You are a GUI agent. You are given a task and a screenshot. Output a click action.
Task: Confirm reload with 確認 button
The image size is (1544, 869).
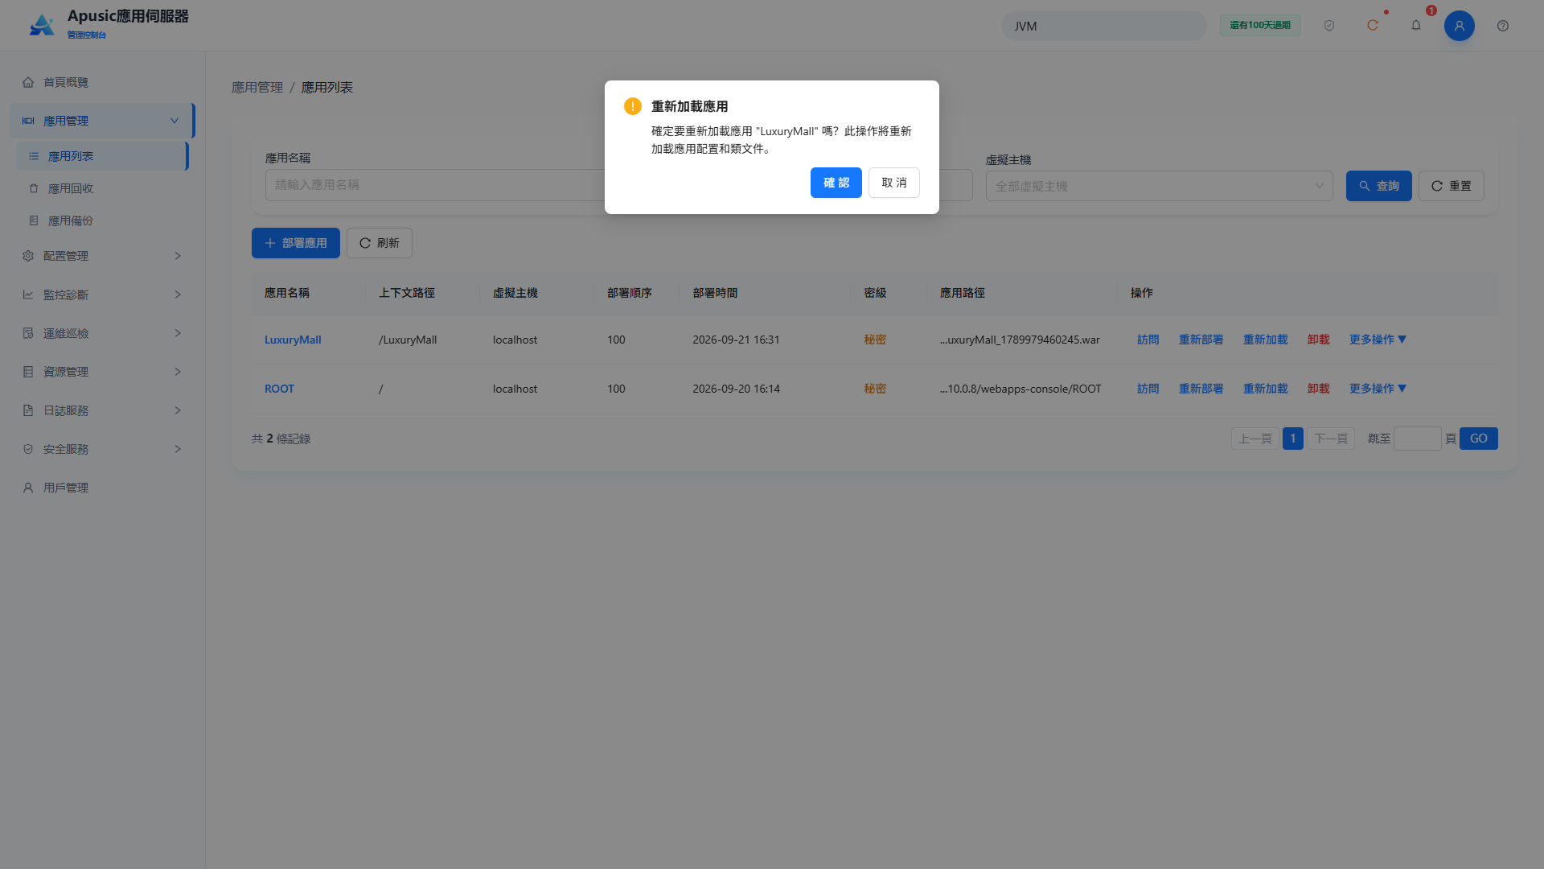click(836, 183)
